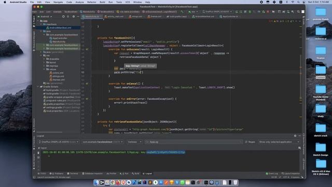Open Finder from the Dock
The width and height of the screenshot is (332, 187).
(x=96, y=182)
